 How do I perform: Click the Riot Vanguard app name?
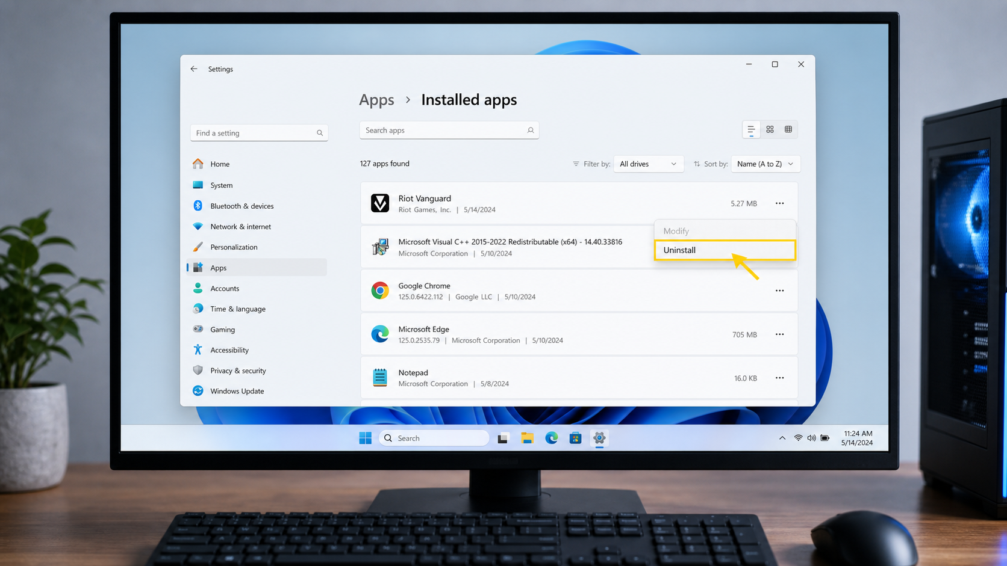tap(425, 198)
